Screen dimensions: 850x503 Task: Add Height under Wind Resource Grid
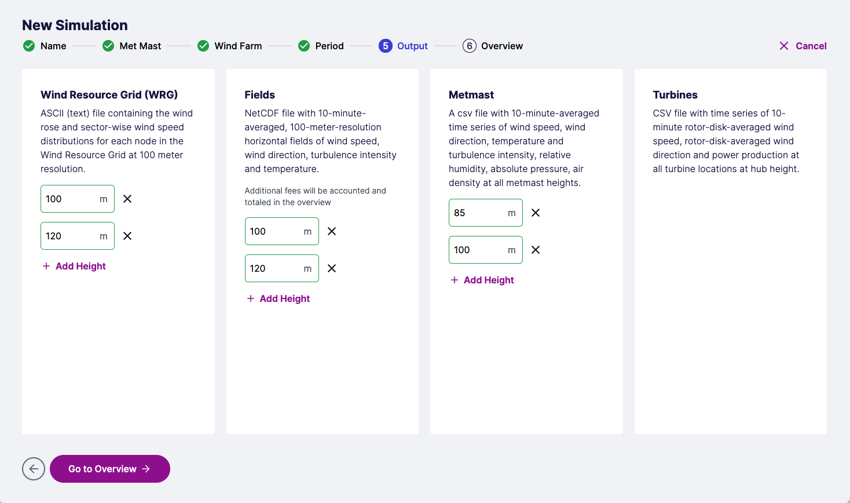tap(74, 266)
